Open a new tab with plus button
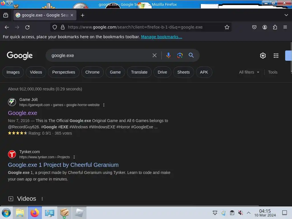This screenshot has width=292, height=219. [82, 15]
